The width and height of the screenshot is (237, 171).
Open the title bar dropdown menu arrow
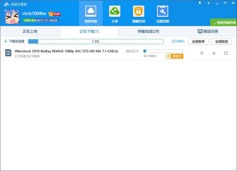click(208, 3)
